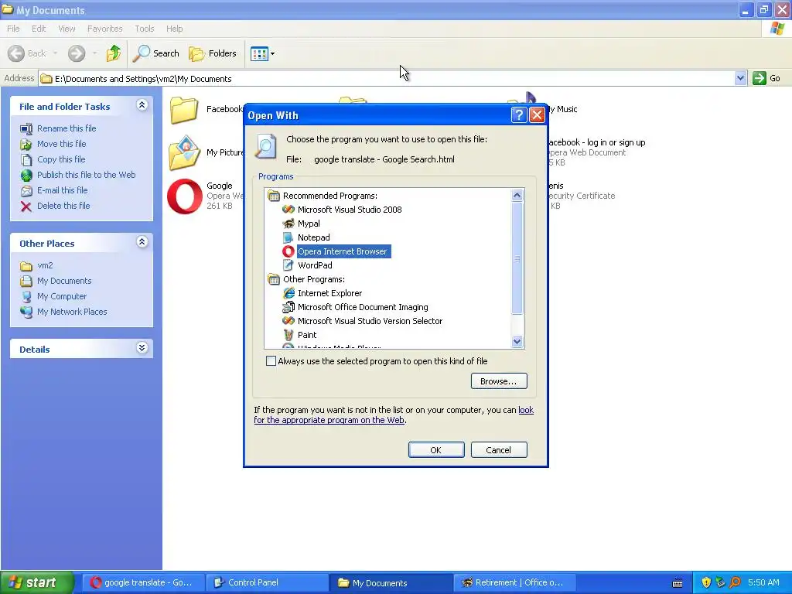Click the E-mail this file icon
The width and height of the screenshot is (792, 594).
point(26,191)
